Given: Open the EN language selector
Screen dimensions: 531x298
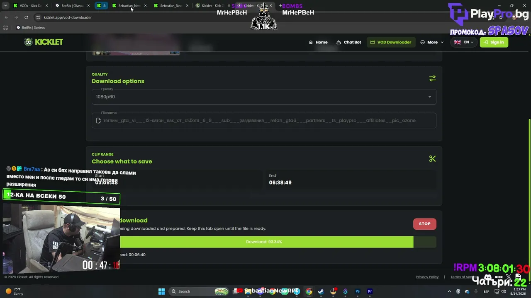Looking at the screenshot, I should click(x=464, y=42).
